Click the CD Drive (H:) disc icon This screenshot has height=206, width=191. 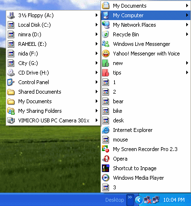[x=11, y=73]
